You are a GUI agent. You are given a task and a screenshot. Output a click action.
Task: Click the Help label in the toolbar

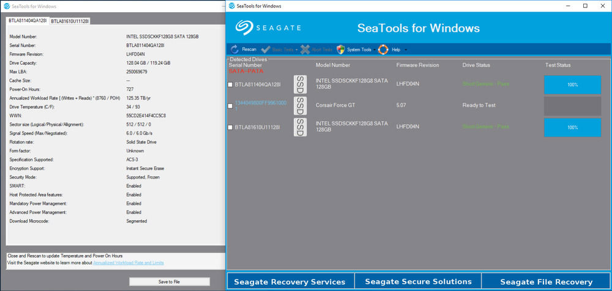[396, 50]
